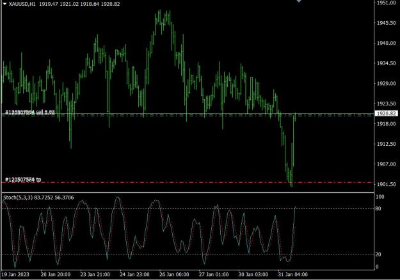Click the 30 Jan 03:00 time label
This screenshot has height=280, width=400.
click(x=253, y=275)
